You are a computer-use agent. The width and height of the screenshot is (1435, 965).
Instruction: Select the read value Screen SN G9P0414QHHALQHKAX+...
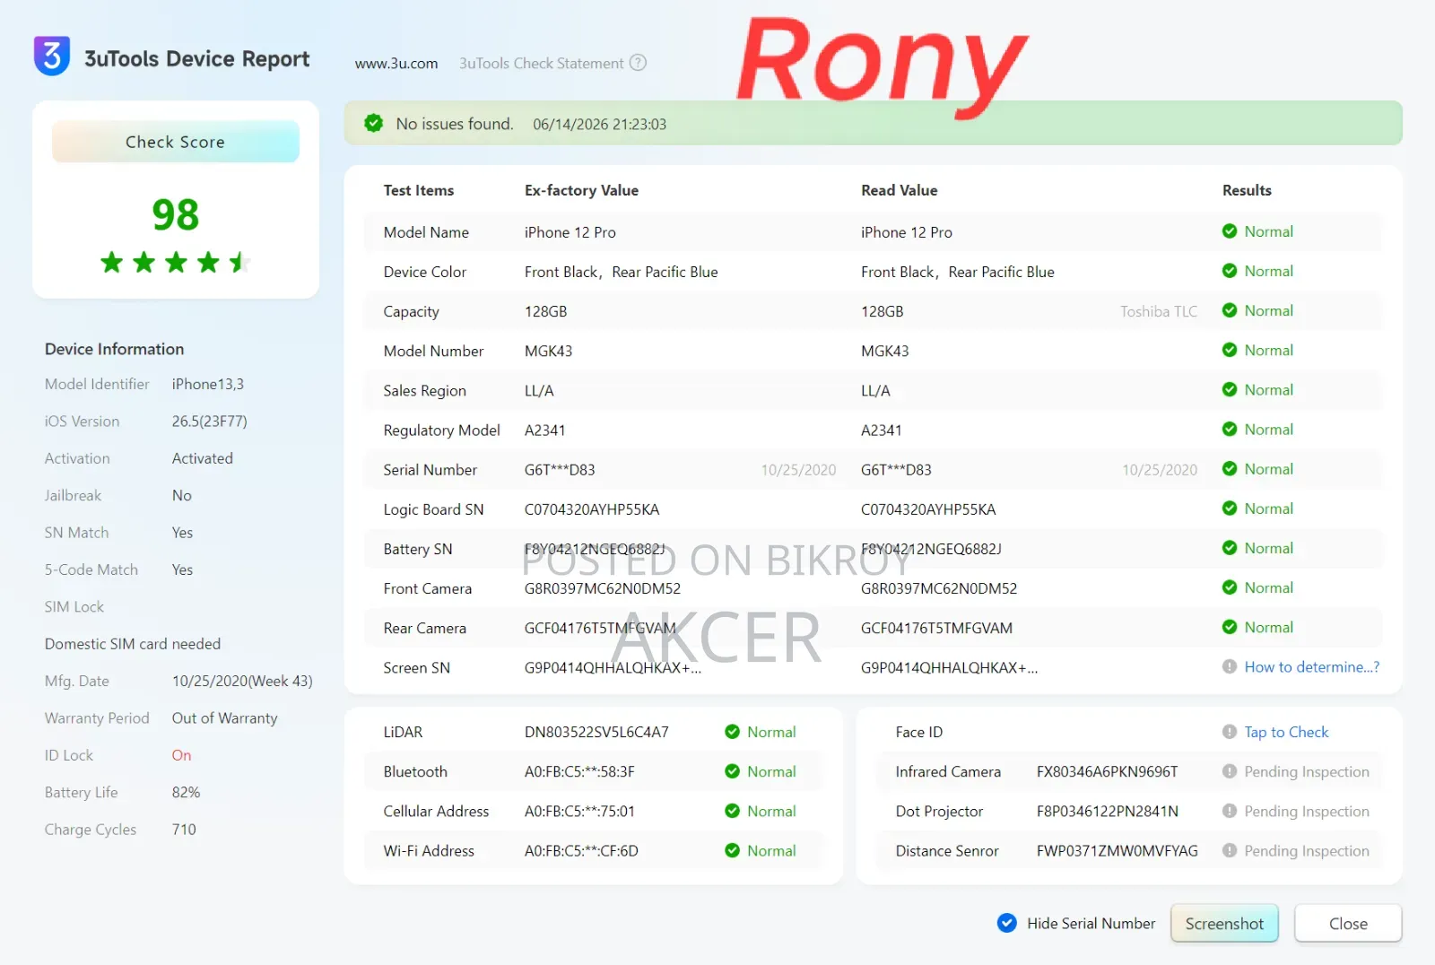[x=949, y=667]
